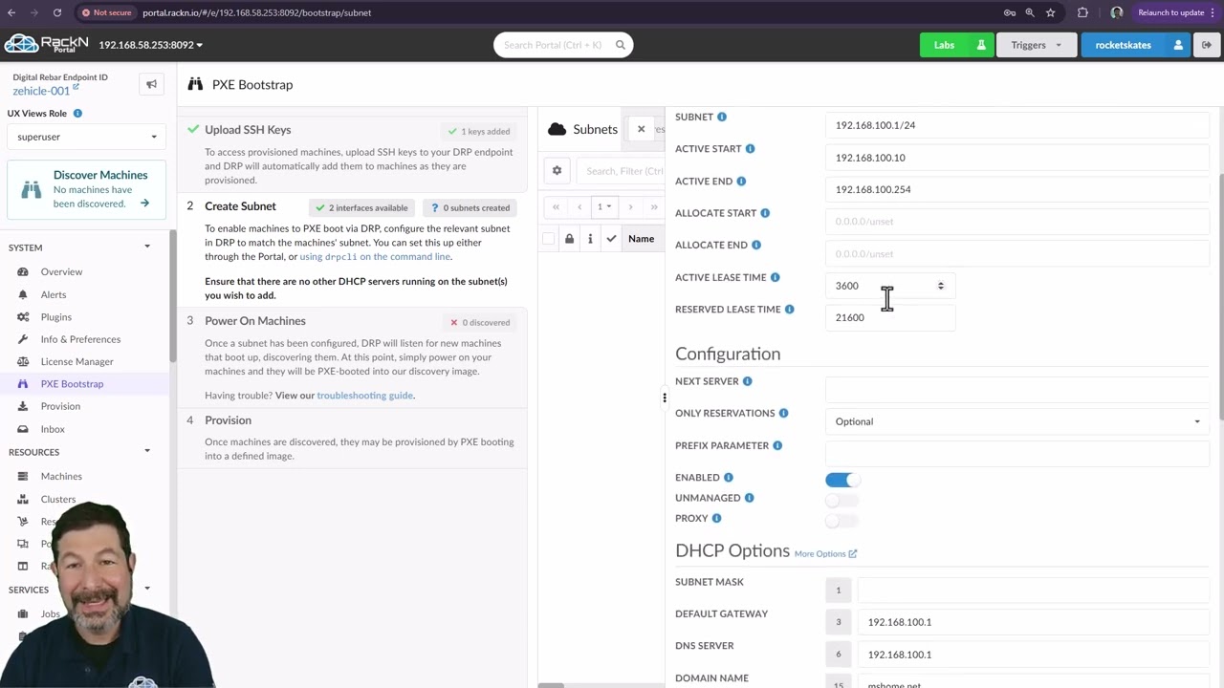Screen dimensions: 1224x688
Task: Click the Name column header
Action: coord(641,239)
